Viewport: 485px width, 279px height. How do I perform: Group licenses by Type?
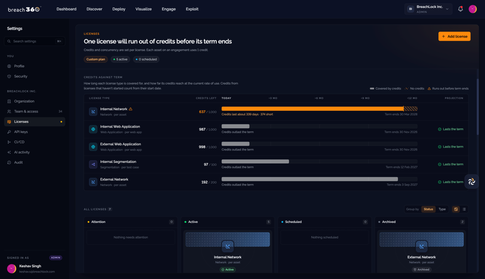(442, 210)
